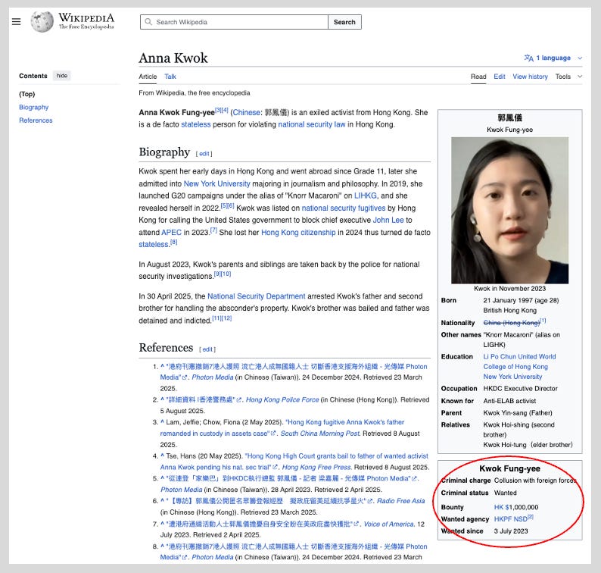The width and height of the screenshot is (601, 573).
Task: Open the APEC link
Action: pyautogui.click(x=171, y=232)
